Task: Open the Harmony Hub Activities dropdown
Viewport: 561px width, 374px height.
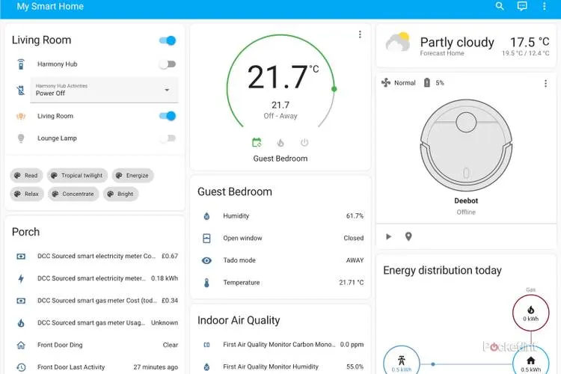Action: click(x=104, y=90)
